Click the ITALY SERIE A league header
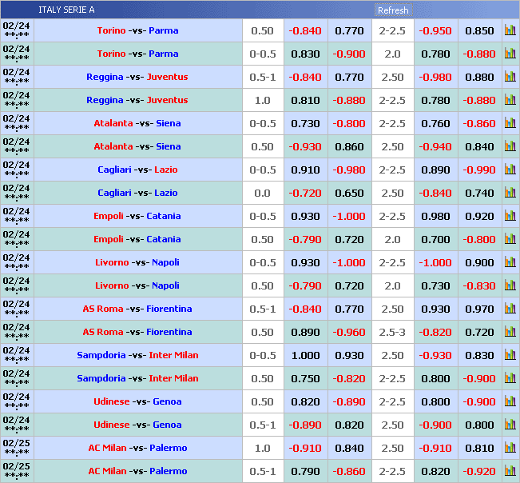This screenshot has width=520, height=483. (x=66, y=10)
